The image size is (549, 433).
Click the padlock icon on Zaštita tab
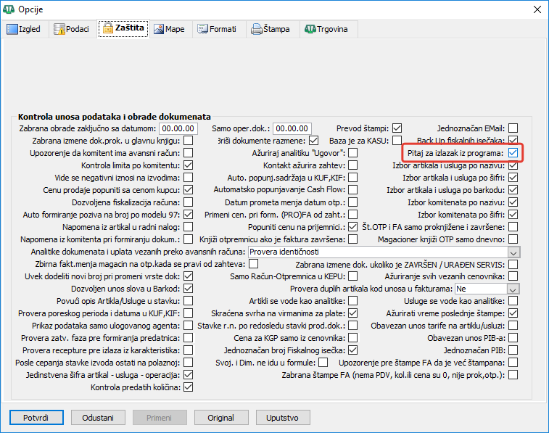[108, 29]
